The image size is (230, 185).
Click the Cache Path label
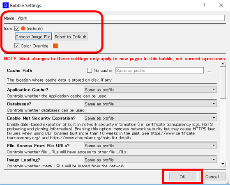click(x=20, y=71)
